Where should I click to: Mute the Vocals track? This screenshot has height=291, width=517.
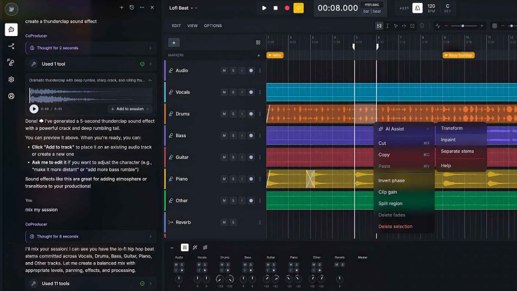(x=224, y=92)
